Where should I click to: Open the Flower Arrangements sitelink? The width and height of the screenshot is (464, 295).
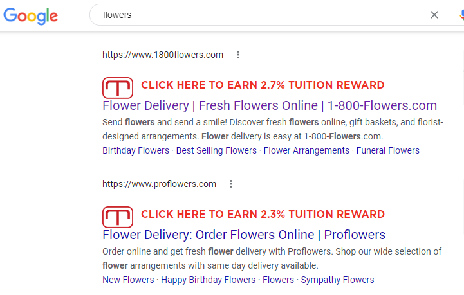tap(306, 150)
